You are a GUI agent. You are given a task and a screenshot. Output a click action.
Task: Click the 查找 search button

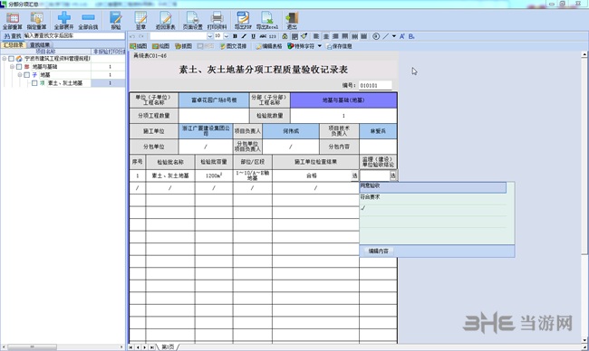click(12, 36)
